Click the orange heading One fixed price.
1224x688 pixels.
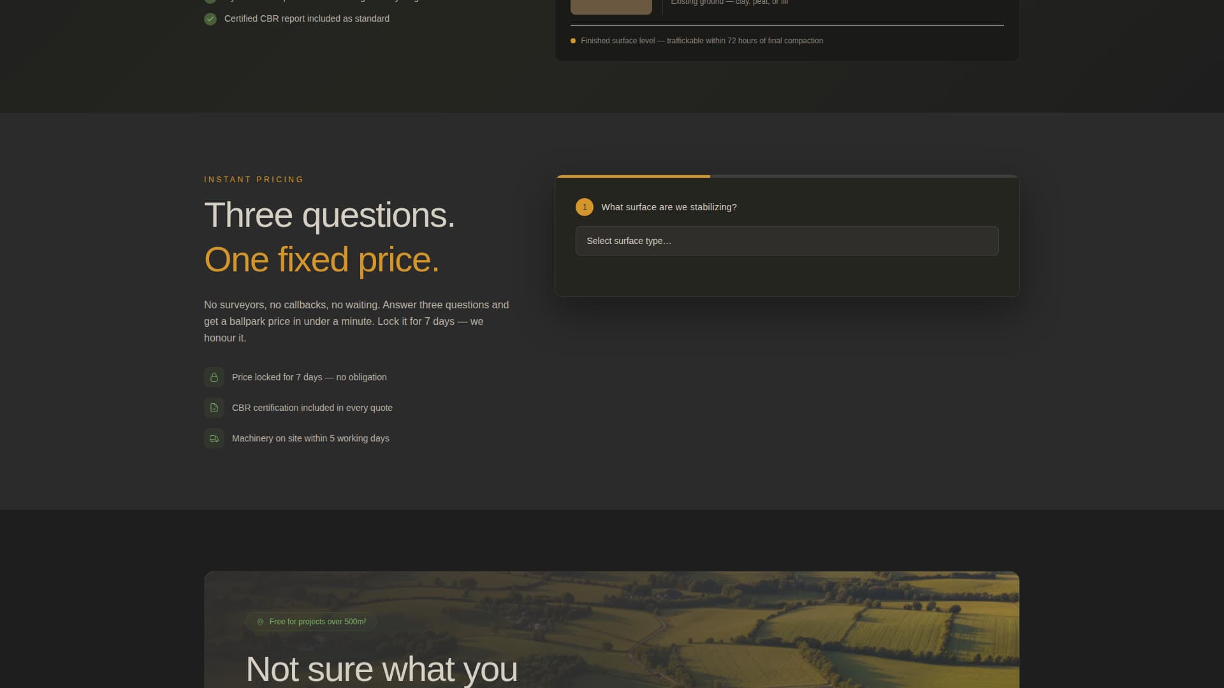[x=322, y=260]
